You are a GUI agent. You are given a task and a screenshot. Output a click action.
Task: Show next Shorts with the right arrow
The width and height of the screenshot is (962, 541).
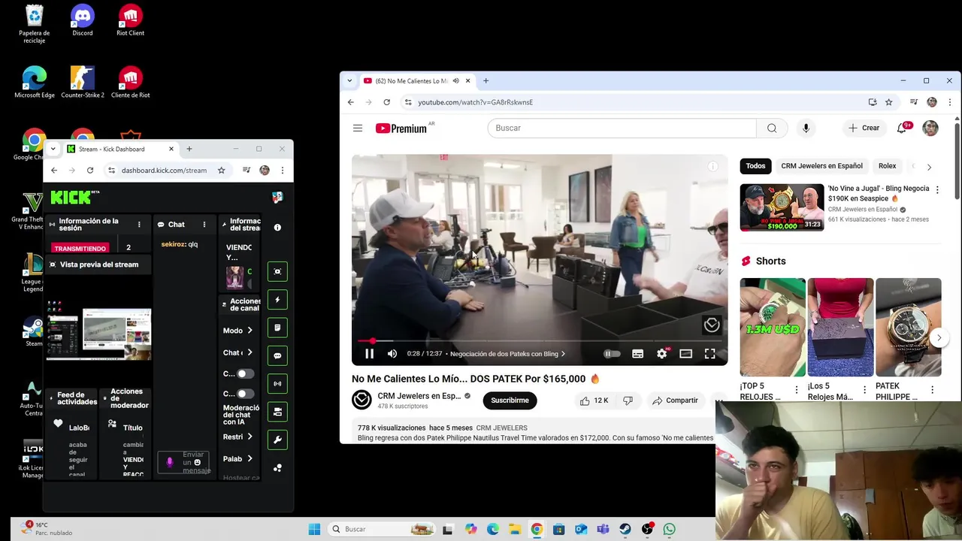(x=939, y=338)
